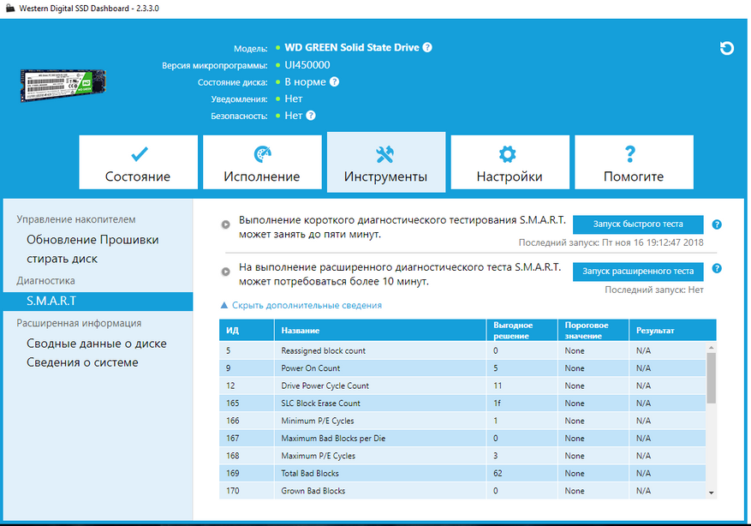Click help icon beside the quick test button
The width and height of the screenshot is (751, 526).
(x=717, y=224)
